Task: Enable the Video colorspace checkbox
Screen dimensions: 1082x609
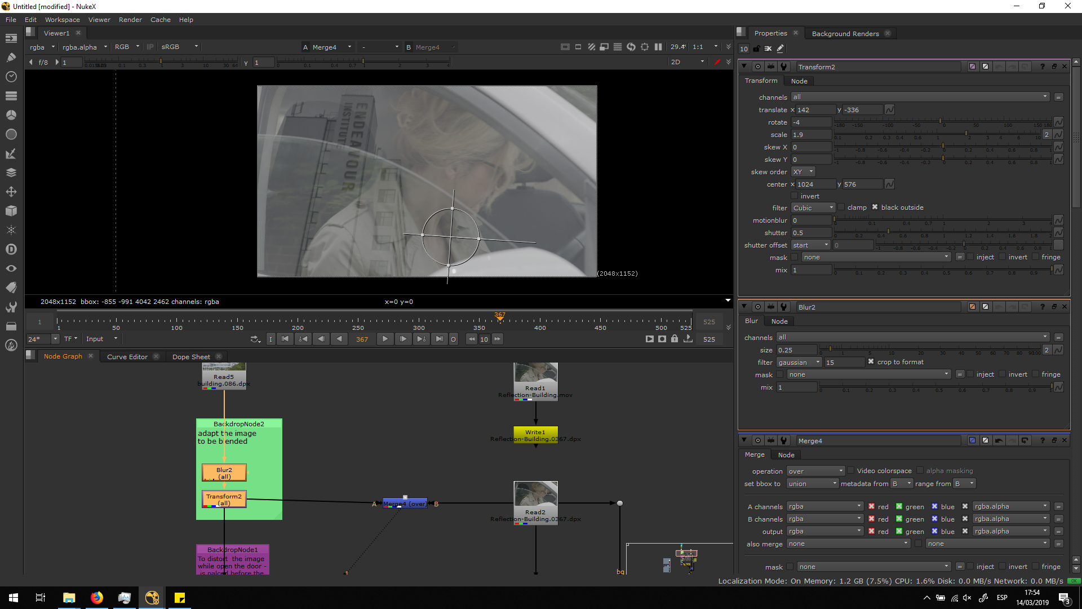Action: [850, 471]
